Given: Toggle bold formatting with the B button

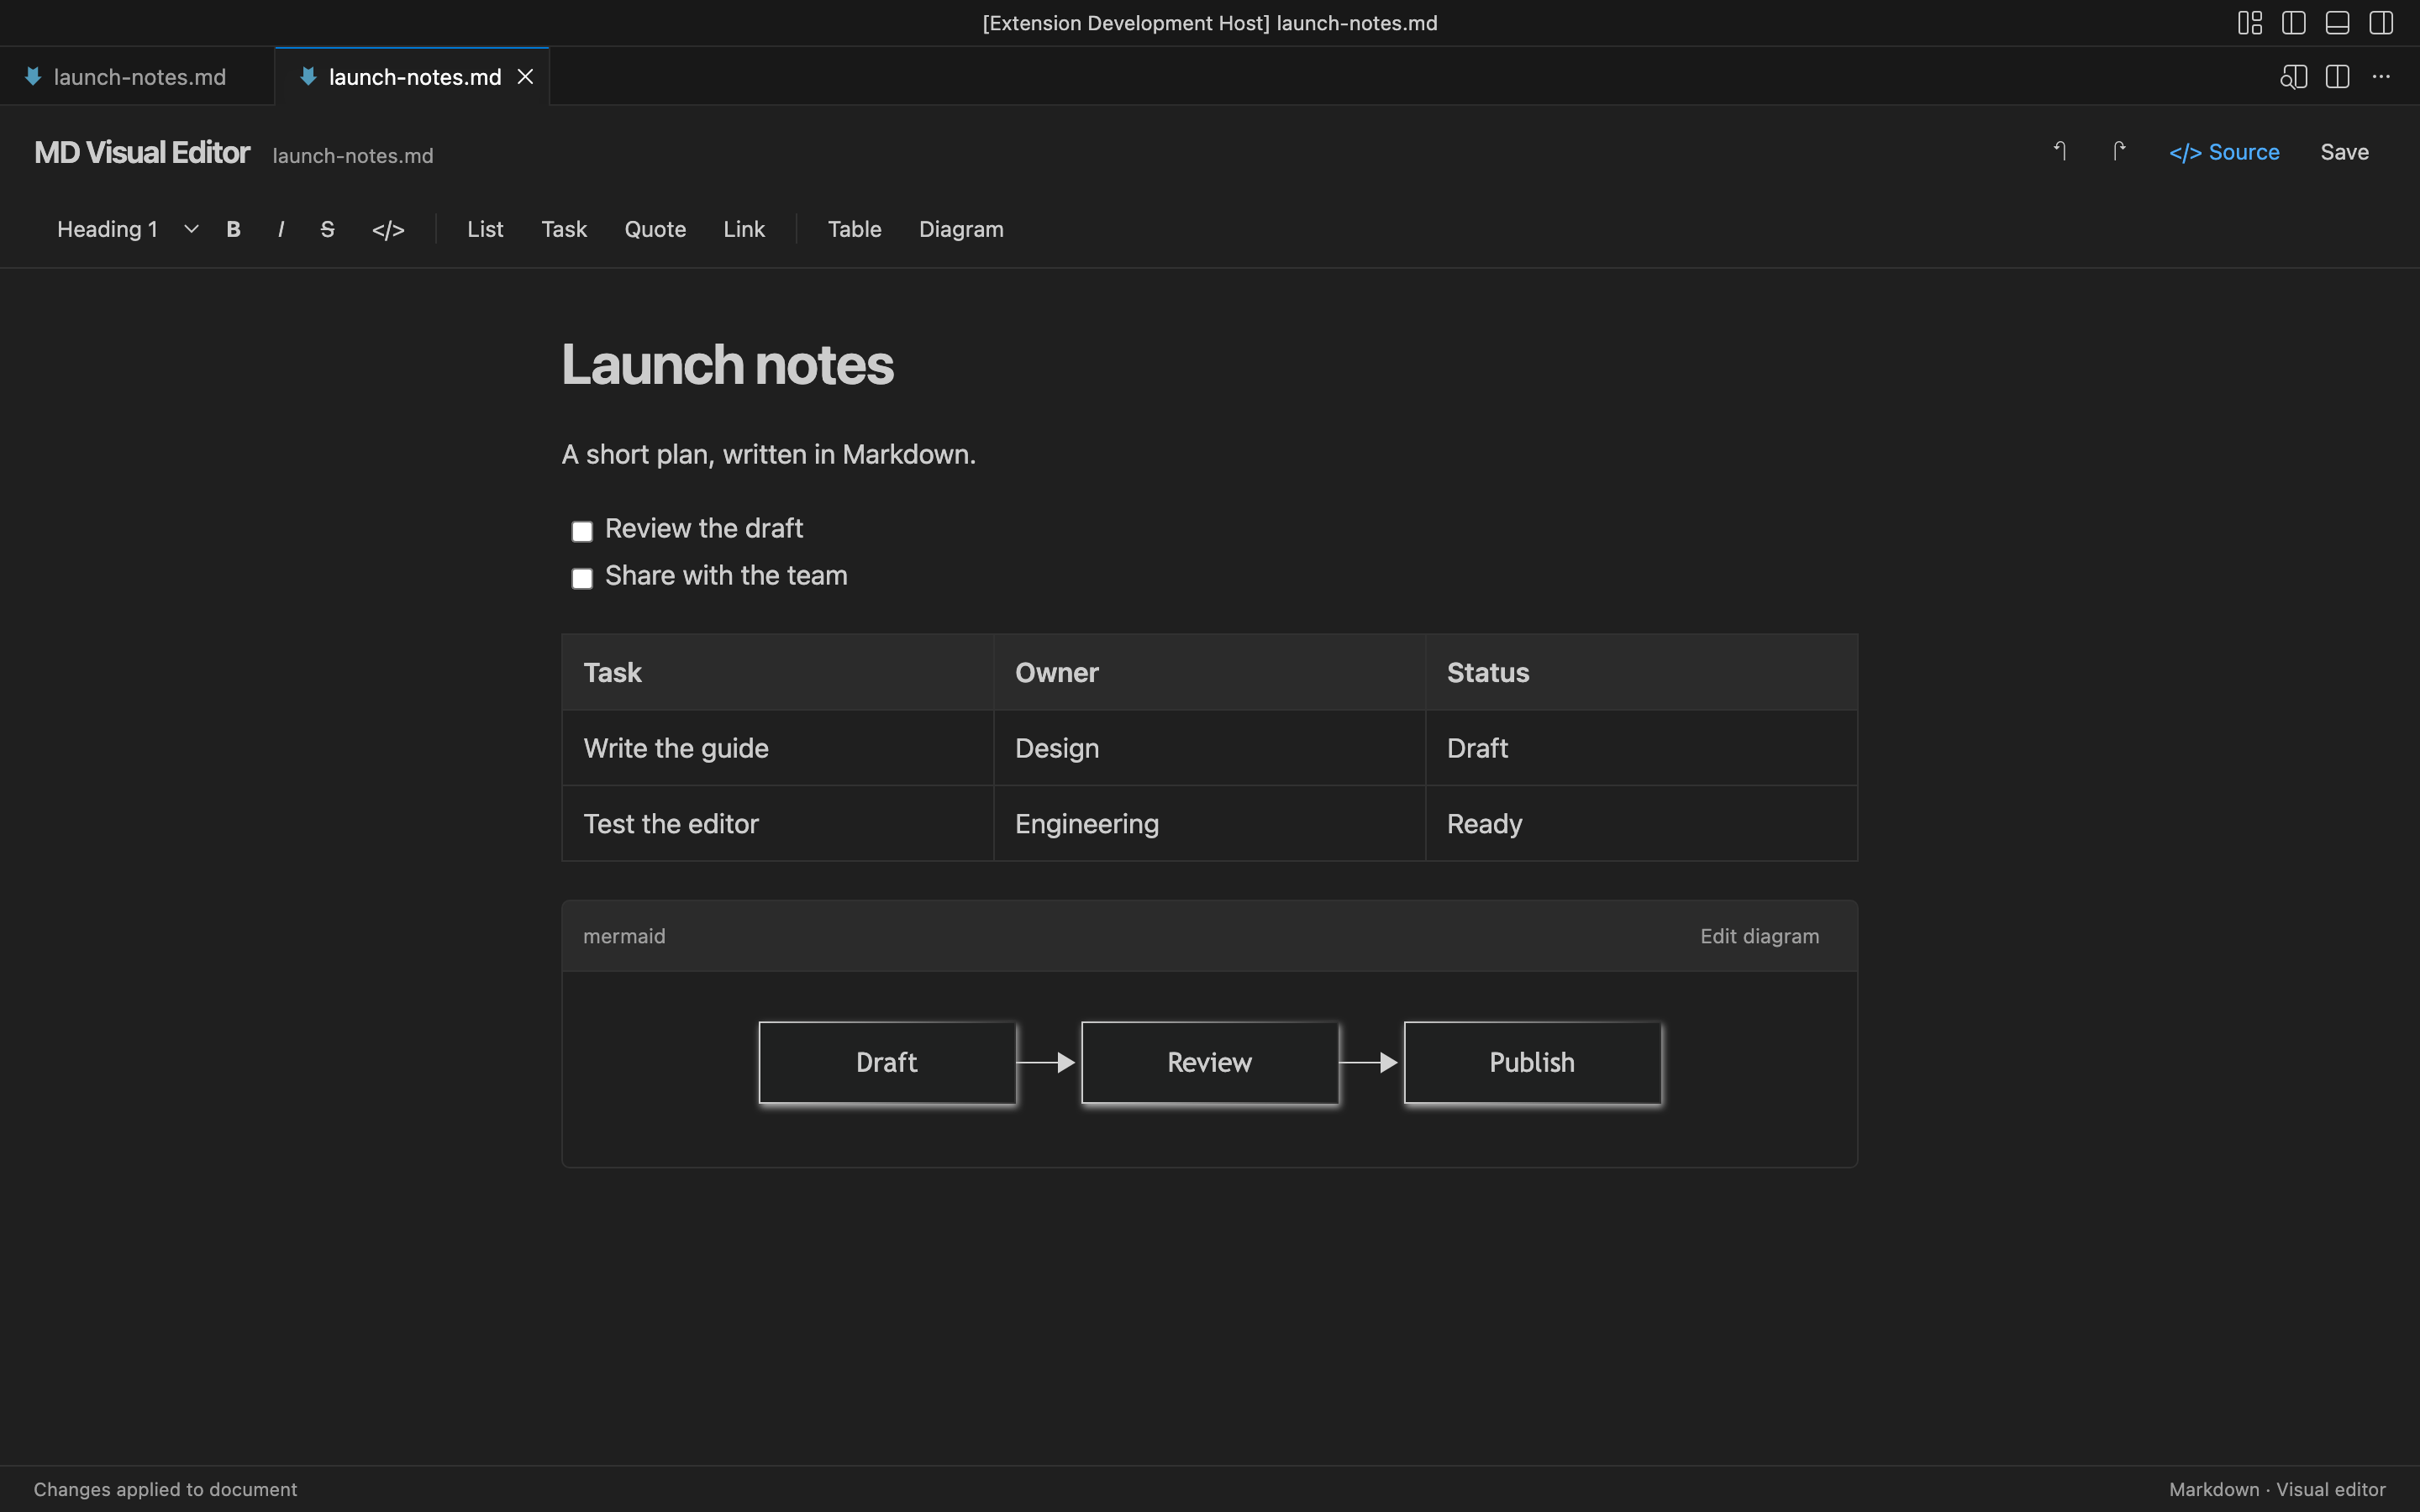Looking at the screenshot, I should [233, 229].
